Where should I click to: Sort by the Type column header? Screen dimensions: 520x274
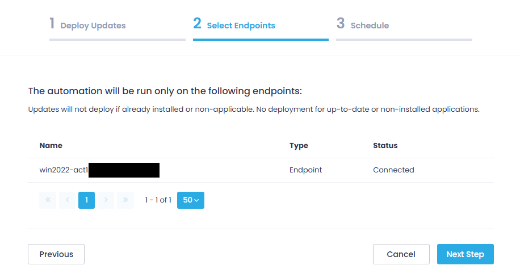click(x=299, y=146)
